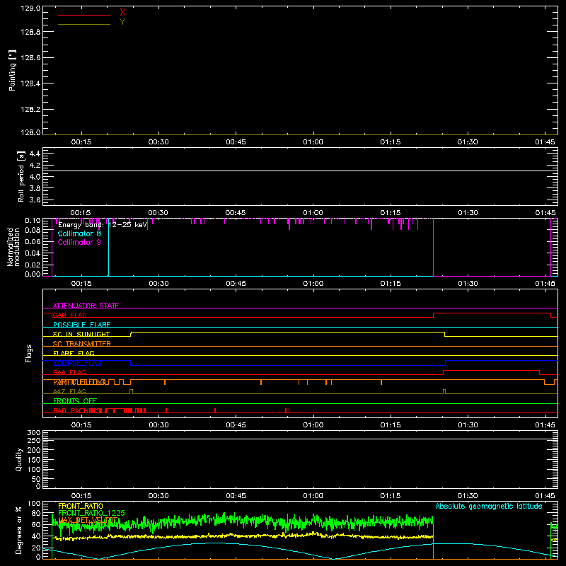Click the Absolute geomagnetic latitude label
The image size is (566, 566).
(489, 507)
